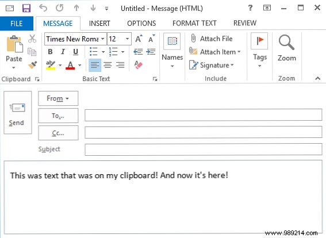Expand the numbering style options
The image size is (326, 238).
click(123, 52)
